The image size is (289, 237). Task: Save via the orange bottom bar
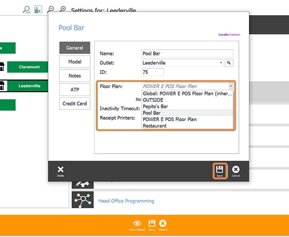click(152, 225)
